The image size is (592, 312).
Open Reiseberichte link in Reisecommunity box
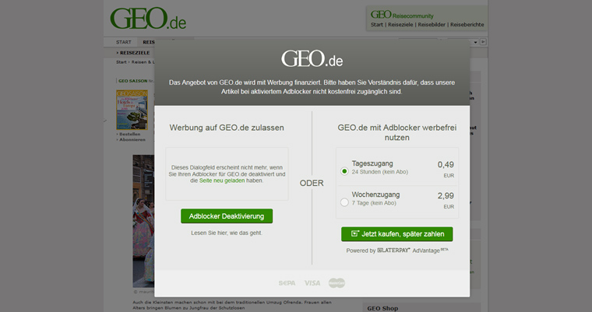click(467, 25)
